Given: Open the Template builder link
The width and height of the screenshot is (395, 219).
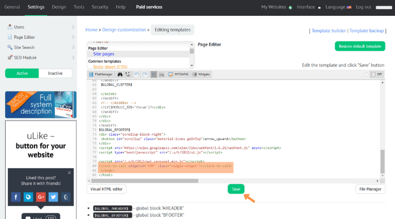Looking at the screenshot, I should click(329, 30).
